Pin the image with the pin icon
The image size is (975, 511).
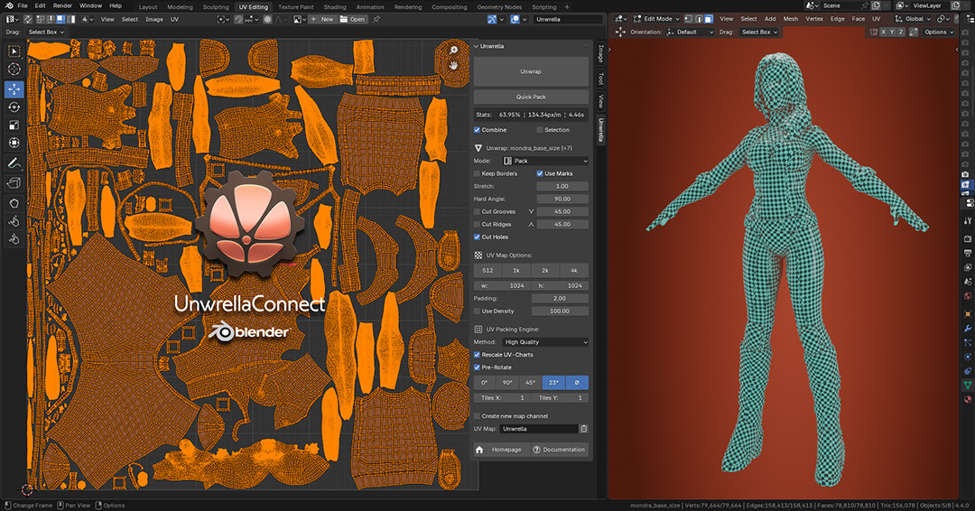coord(376,19)
